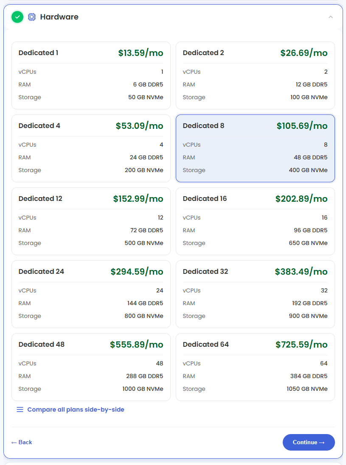This screenshot has width=346, height=465.
Task: Click the $725.59/mo price label
Action: point(301,345)
